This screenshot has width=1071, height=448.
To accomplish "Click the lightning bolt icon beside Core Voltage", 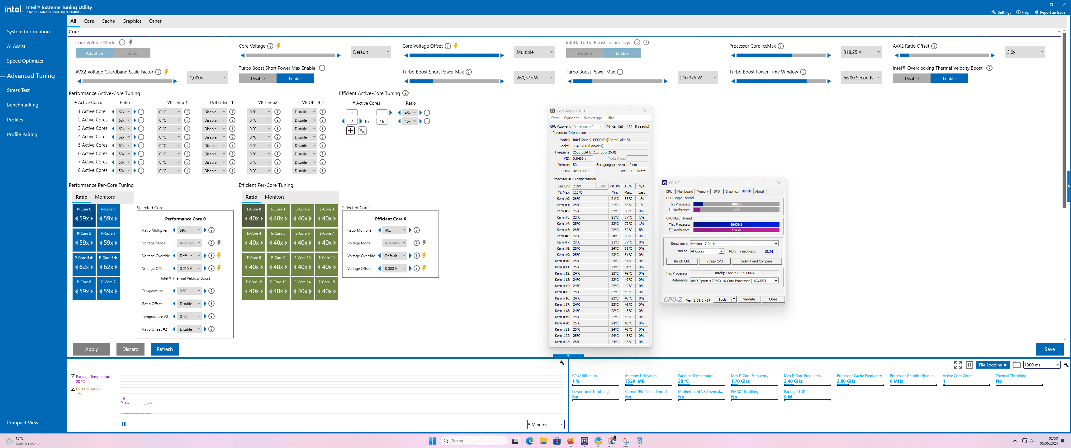I will [278, 46].
